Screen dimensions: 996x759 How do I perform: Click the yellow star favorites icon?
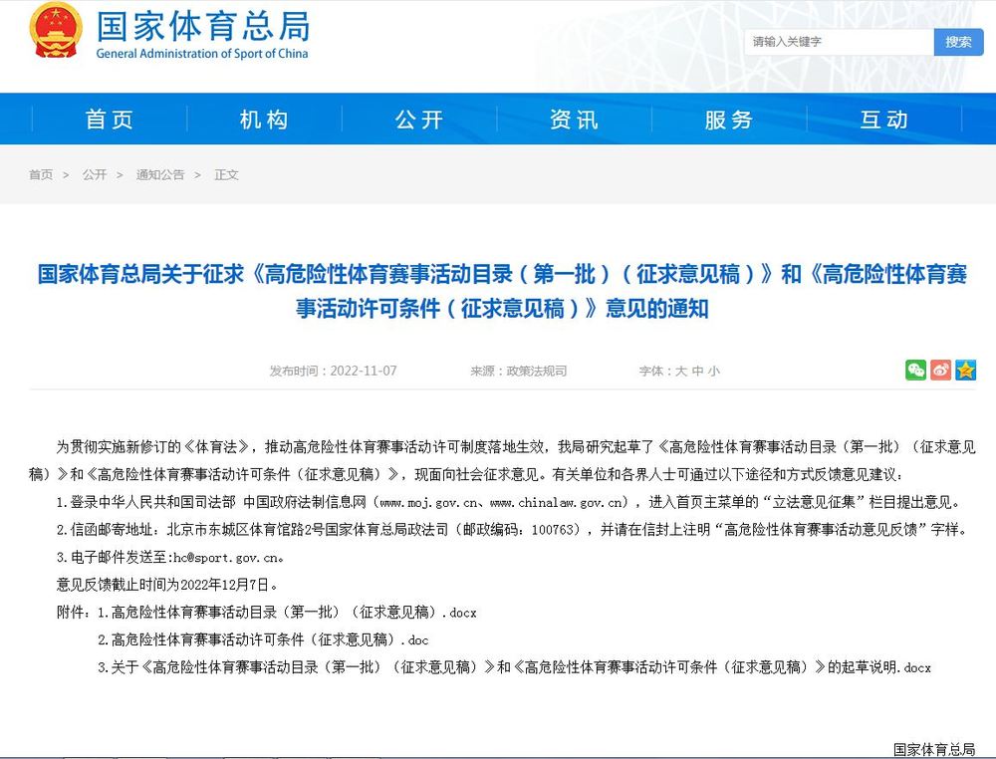pos(965,371)
